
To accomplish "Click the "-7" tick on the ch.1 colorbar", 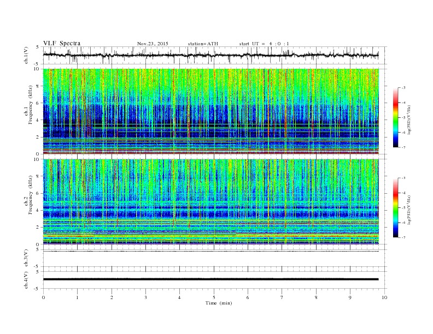I will (x=403, y=147).
